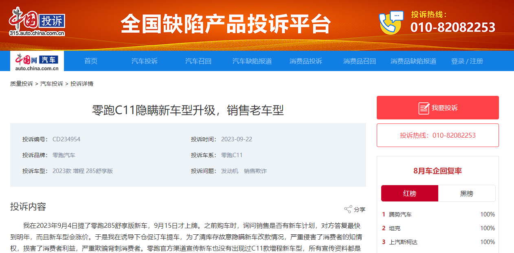Open 消费品投诉 navigation item
Image resolution: width=514 pixels, height=253 pixels.
tap(306, 61)
